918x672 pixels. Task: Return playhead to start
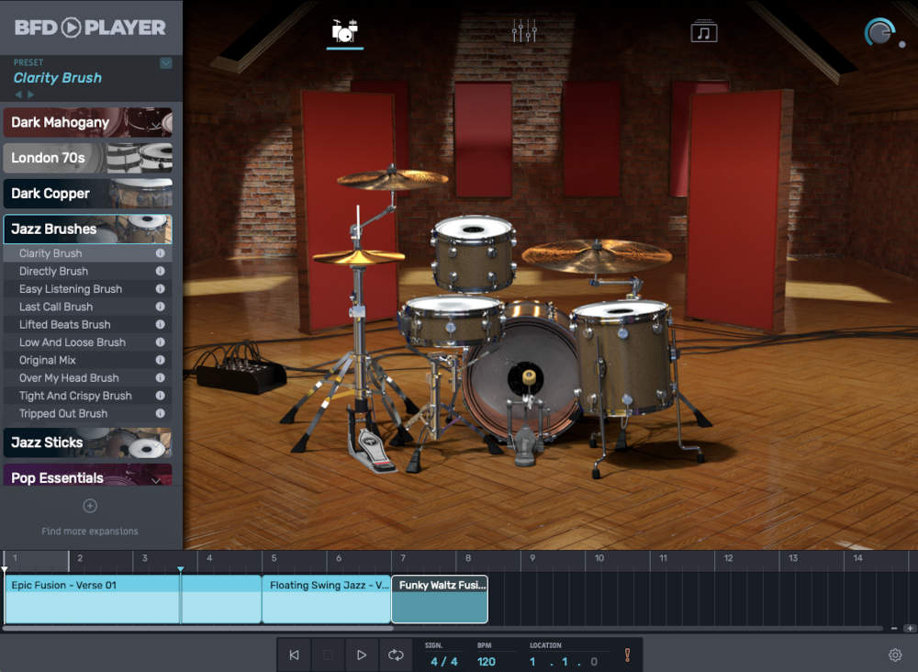295,655
